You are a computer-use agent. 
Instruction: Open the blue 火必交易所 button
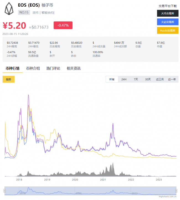pyautogui.click(x=168, y=22)
